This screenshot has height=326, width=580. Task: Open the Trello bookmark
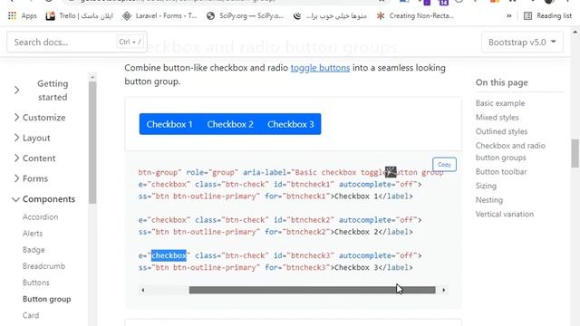pyautogui.click(x=79, y=16)
